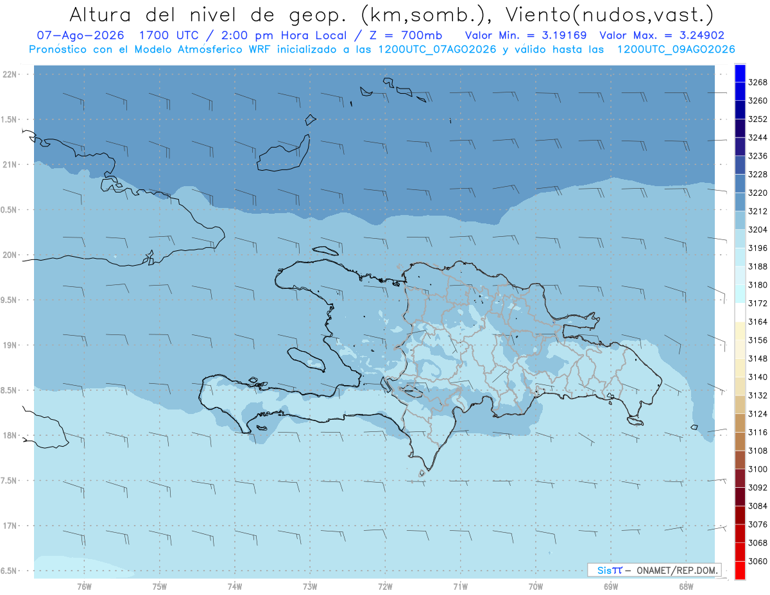Click the 'Valor Max. = 3.24902' value
Image resolution: width=770 pixels, height=595 pixels.
(662, 35)
